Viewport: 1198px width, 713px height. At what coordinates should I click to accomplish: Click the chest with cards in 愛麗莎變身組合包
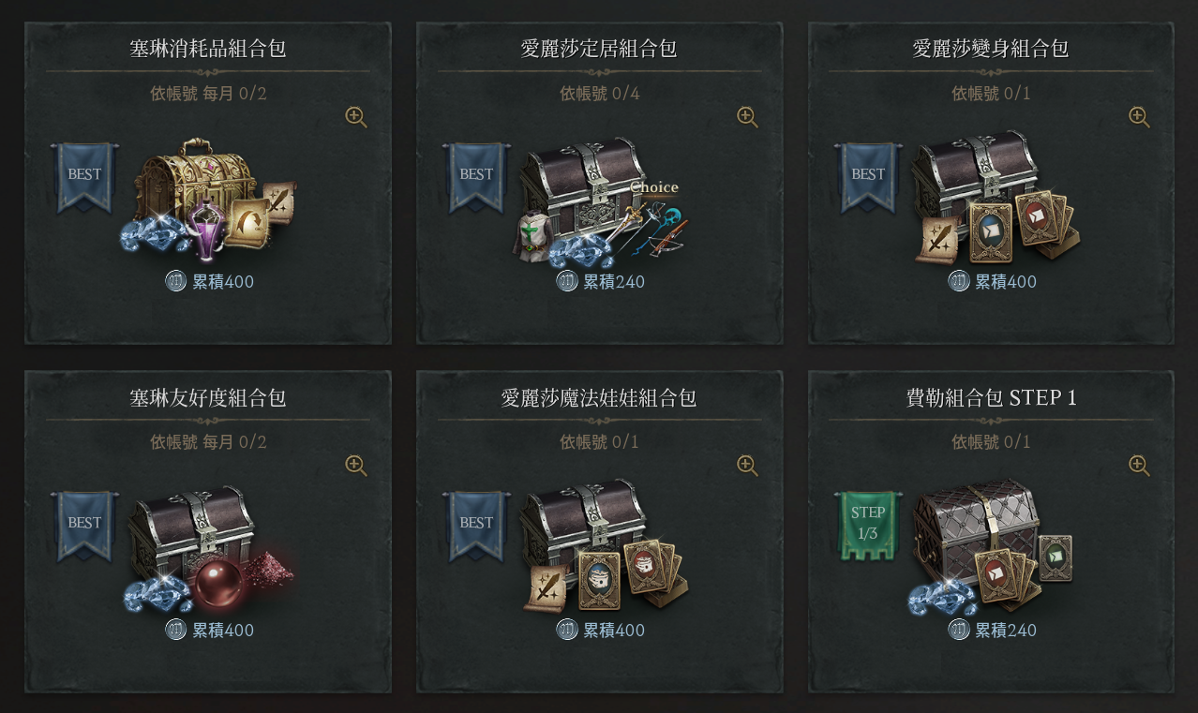click(994, 199)
